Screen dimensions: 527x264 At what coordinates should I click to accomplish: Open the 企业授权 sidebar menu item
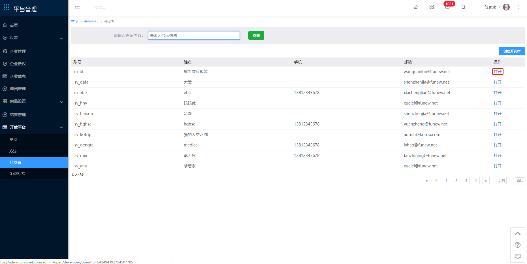[x=34, y=64]
